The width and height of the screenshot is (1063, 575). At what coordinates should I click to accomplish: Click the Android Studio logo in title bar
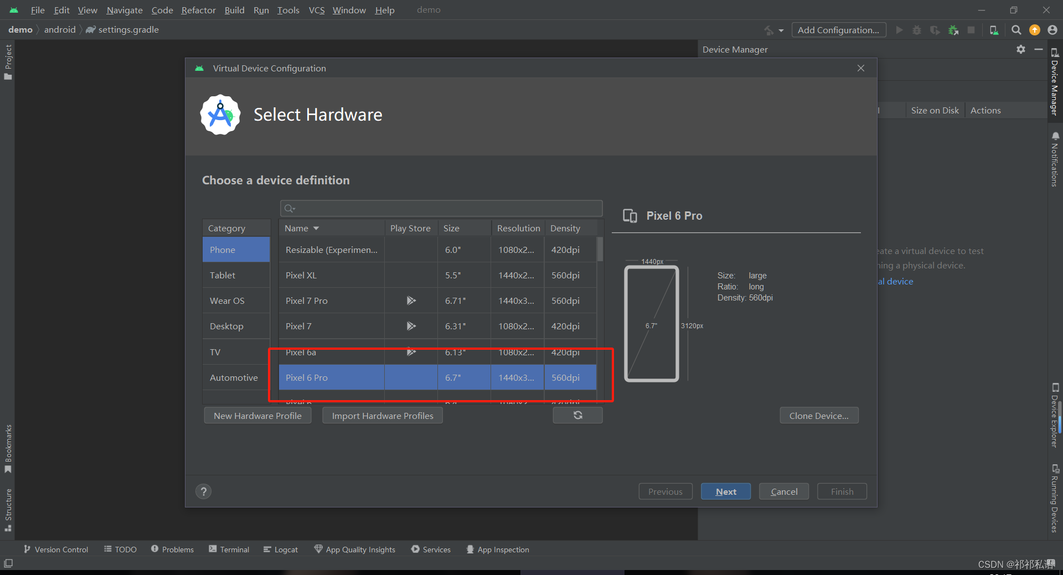click(14, 10)
